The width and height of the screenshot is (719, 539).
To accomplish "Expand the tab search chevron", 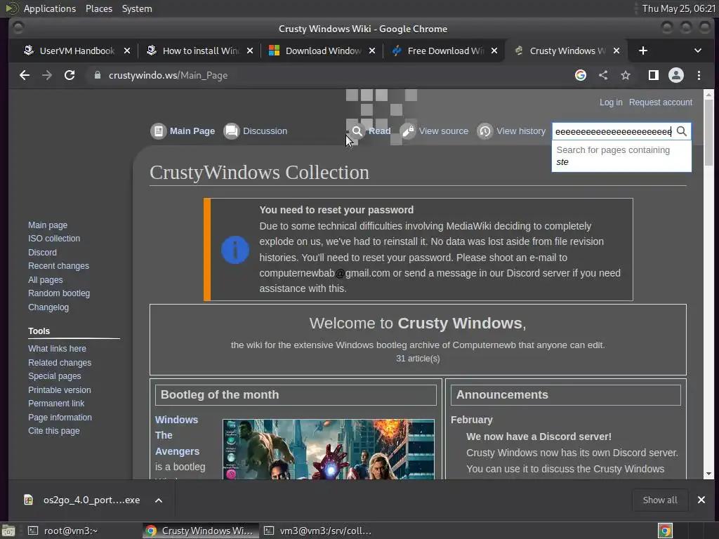I will pos(697,51).
